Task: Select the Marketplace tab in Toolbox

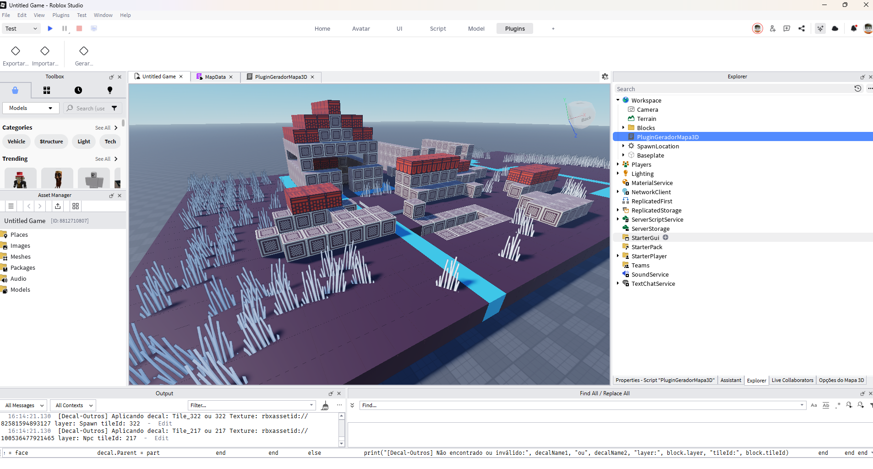Action: 16,90
